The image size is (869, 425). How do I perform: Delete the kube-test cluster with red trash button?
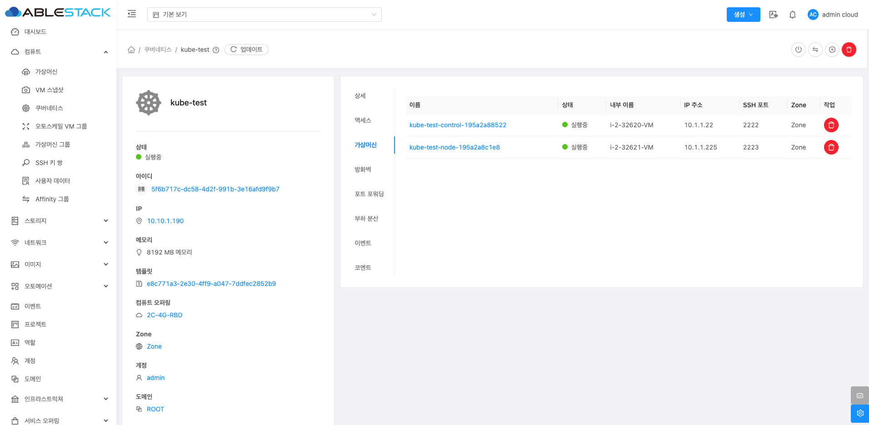(x=849, y=50)
